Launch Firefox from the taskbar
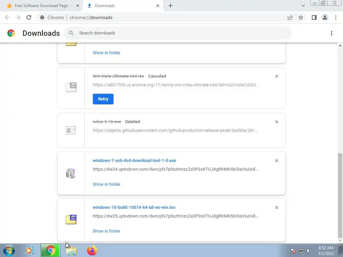Screen dimensions: 343x257 pyautogui.click(x=92, y=250)
